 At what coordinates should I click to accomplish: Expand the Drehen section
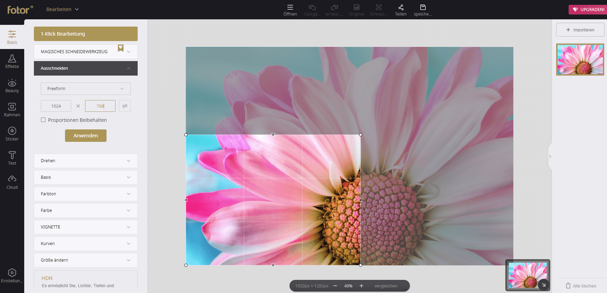point(86,161)
